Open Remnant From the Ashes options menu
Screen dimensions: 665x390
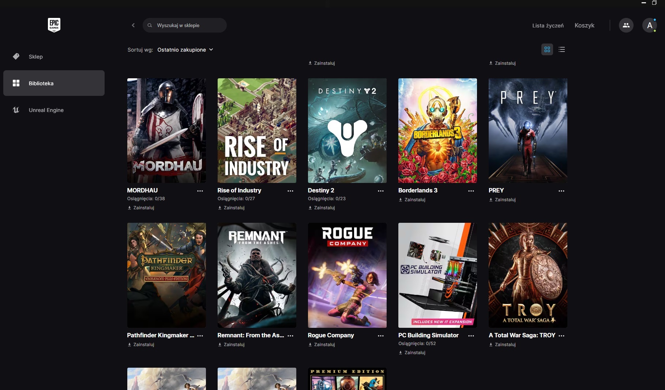[290, 335]
